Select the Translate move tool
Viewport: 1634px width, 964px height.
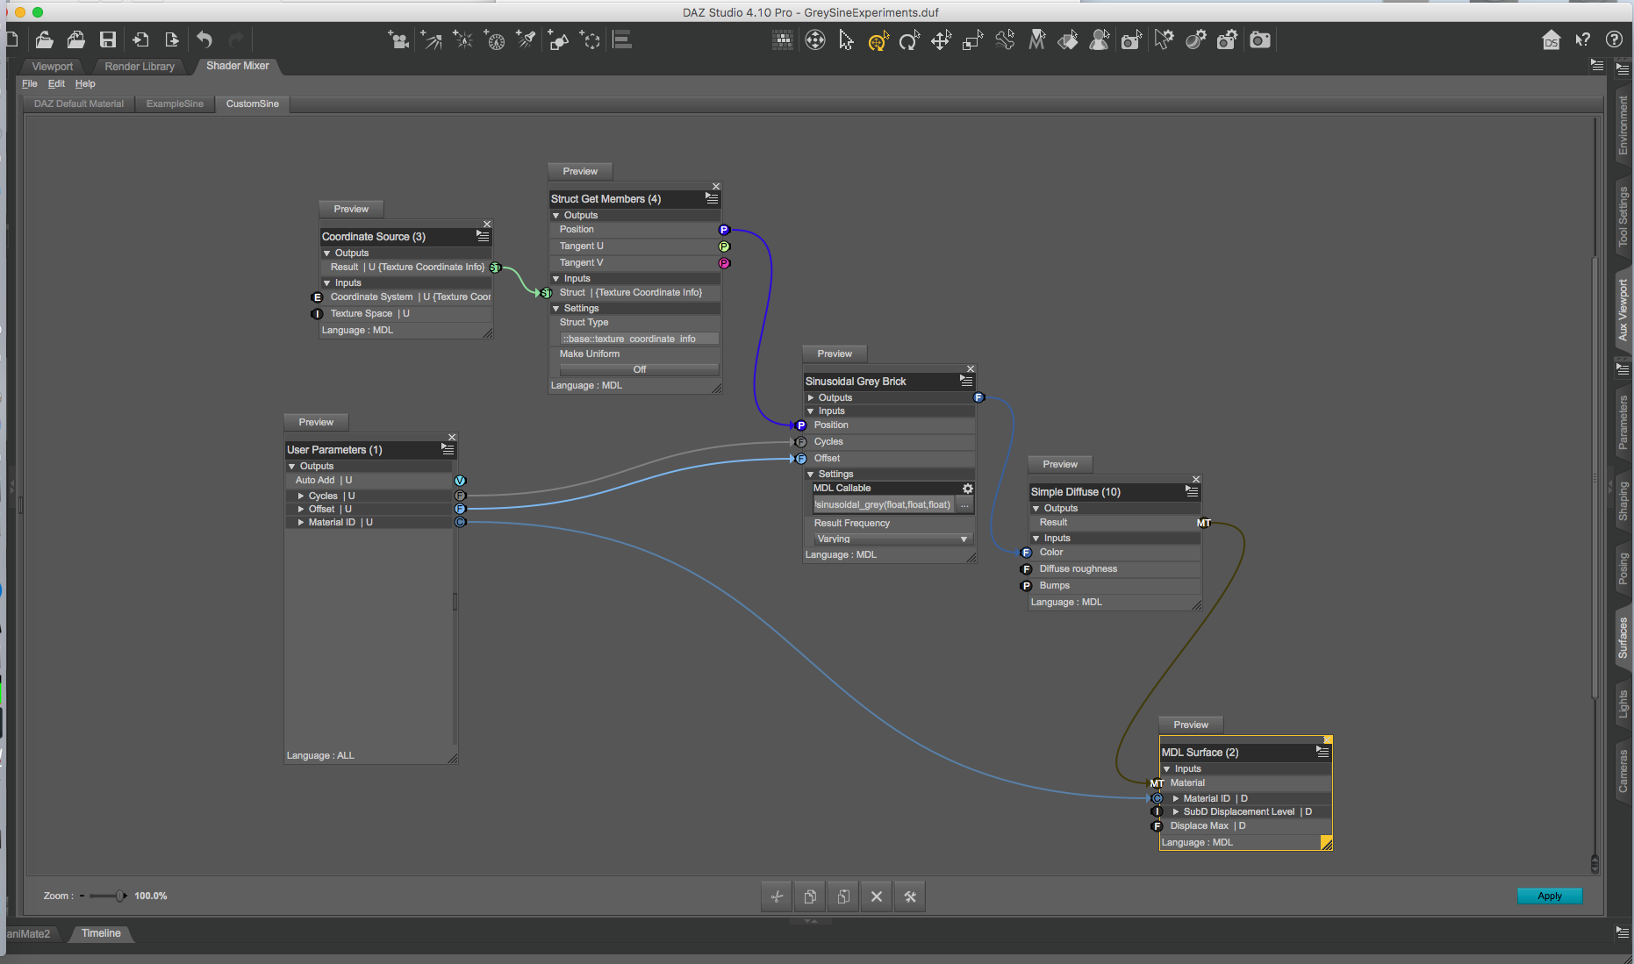coord(941,39)
